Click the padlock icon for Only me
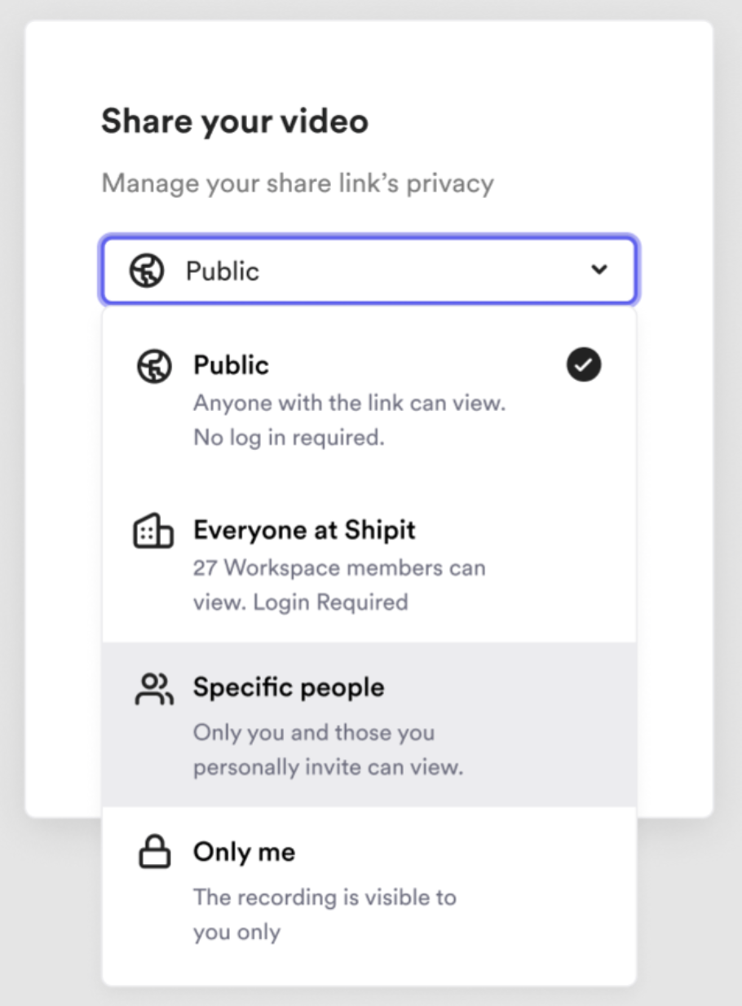Viewport: 742px width, 1006px height. click(x=153, y=853)
